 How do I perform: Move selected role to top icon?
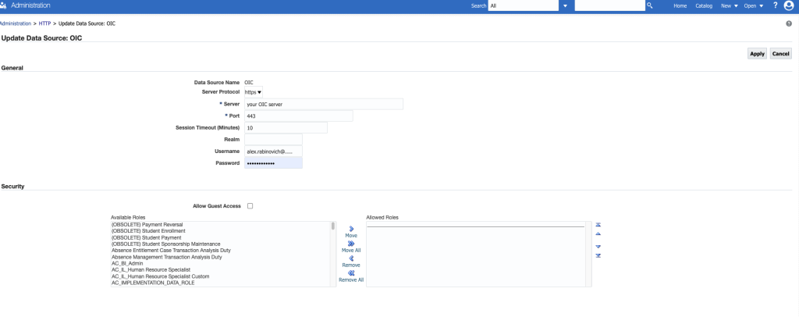[x=598, y=224]
